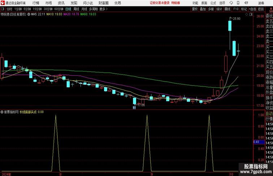The height and width of the screenshot is (176, 273).
Task: Open the 多周期 multi-period view
Action: [93, 9]
